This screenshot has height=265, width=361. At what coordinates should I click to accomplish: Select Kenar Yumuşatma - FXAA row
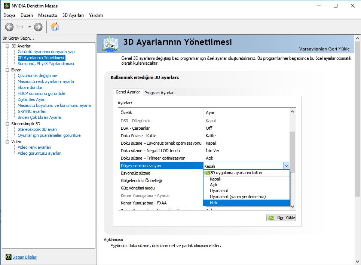pos(161,203)
